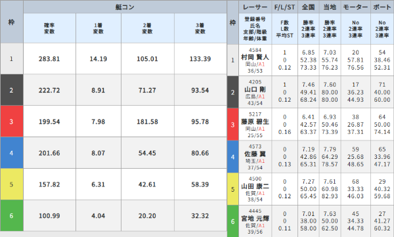Click racer name 藤原 碧生
394x237 pixels.
[255, 121]
